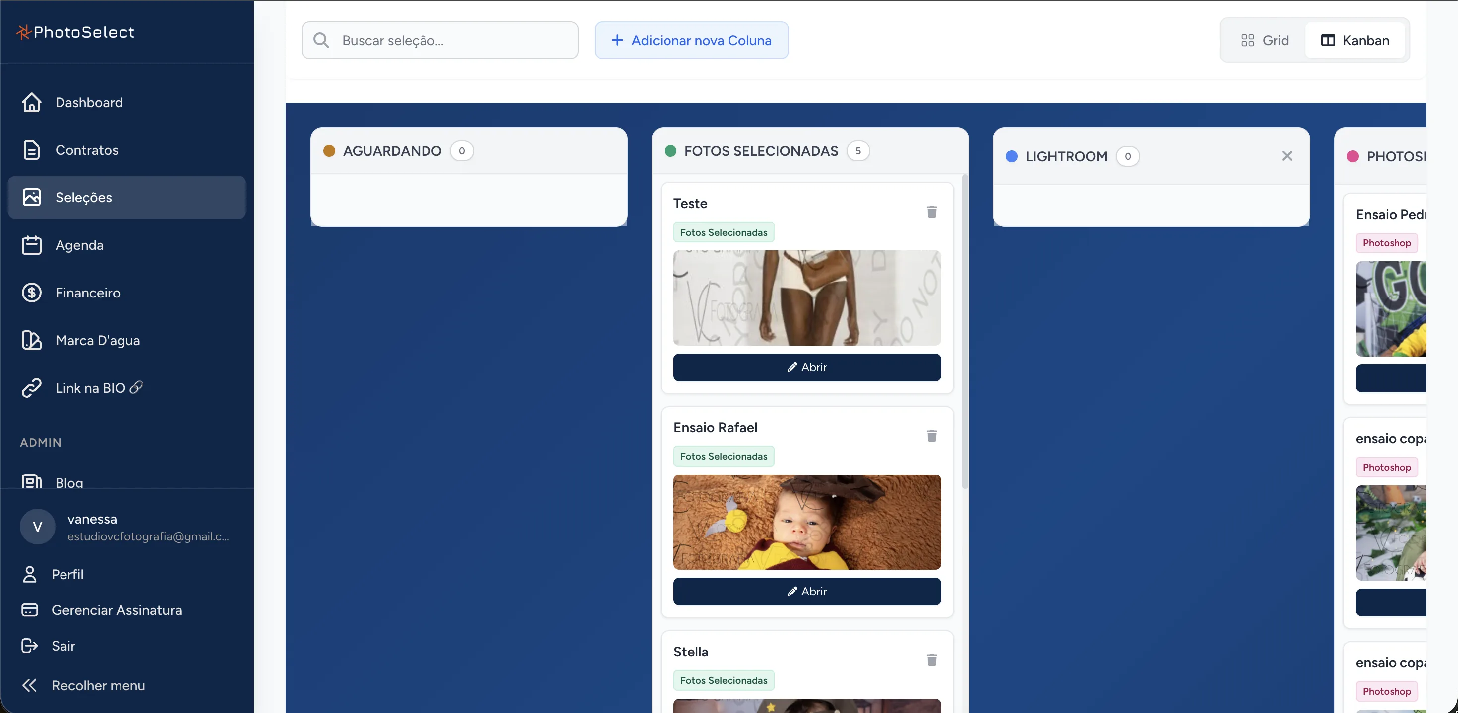Open Gerenciar Assinatura link

(x=116, y=610)
